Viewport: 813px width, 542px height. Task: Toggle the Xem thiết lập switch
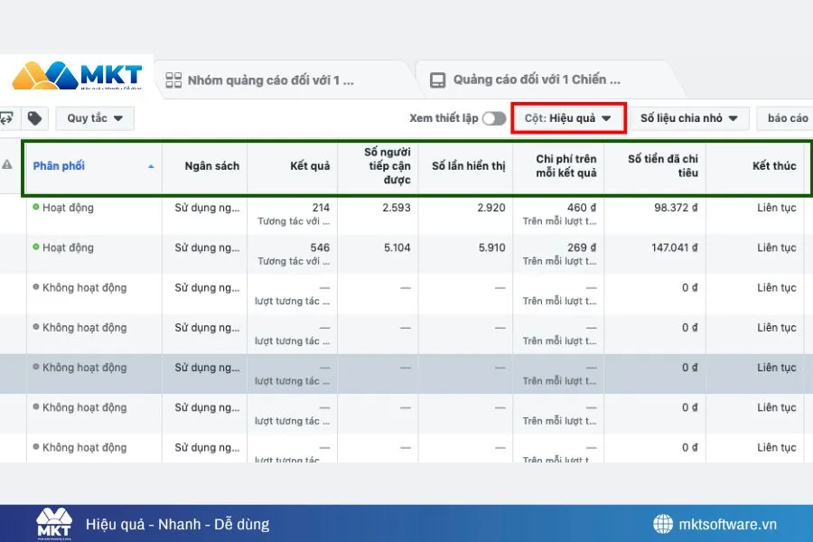tap(493, 118)
